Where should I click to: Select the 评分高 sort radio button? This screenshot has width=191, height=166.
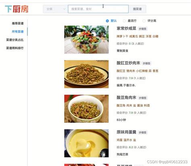coord(144,21)
